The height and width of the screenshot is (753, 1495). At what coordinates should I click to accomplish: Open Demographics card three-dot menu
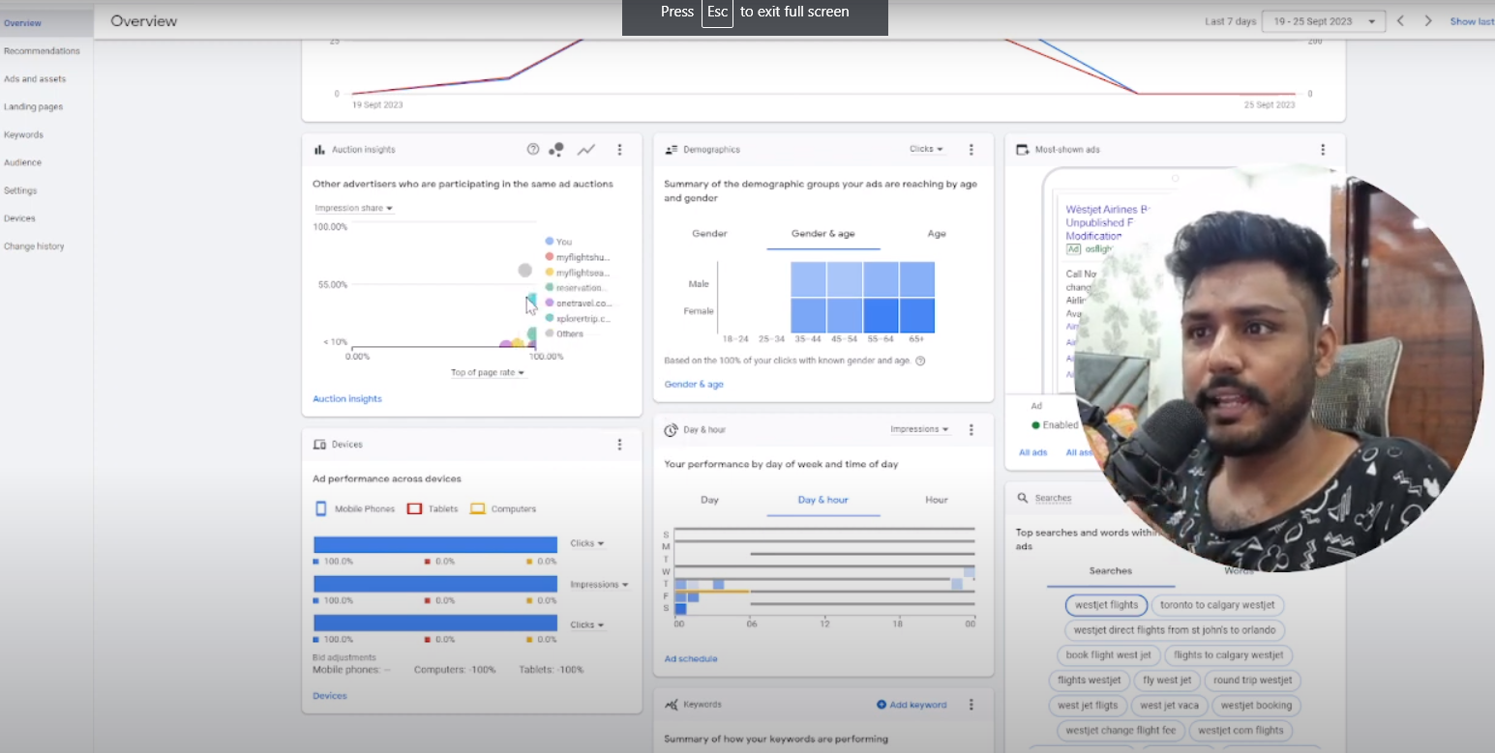[972, 150]
